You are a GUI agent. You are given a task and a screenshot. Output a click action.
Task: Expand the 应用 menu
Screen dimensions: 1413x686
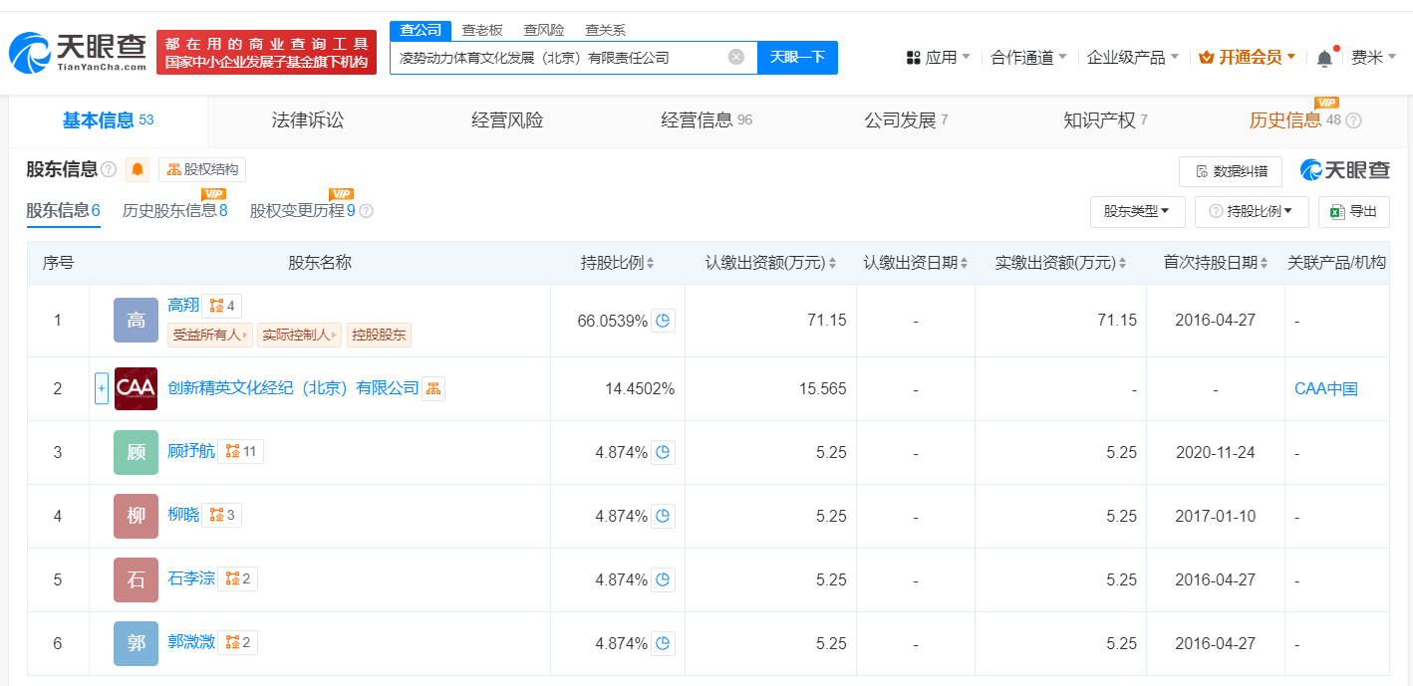(x=938, y=58)
